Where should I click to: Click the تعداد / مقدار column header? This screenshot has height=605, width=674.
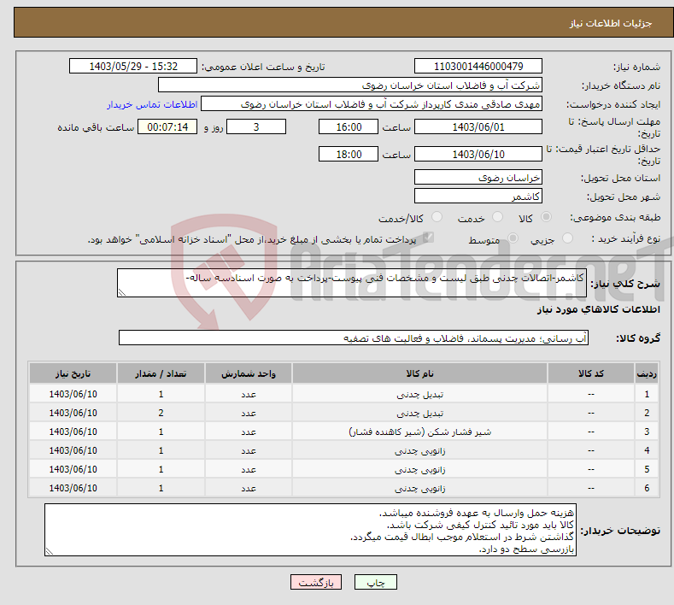point(161,373)
